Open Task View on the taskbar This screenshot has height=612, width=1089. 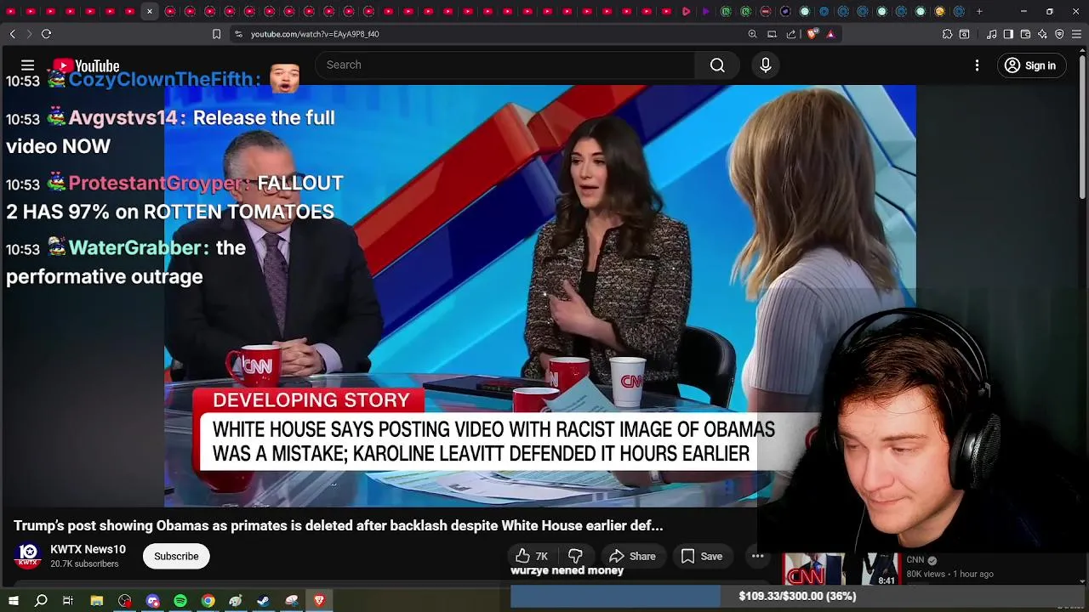coord(68,601)
